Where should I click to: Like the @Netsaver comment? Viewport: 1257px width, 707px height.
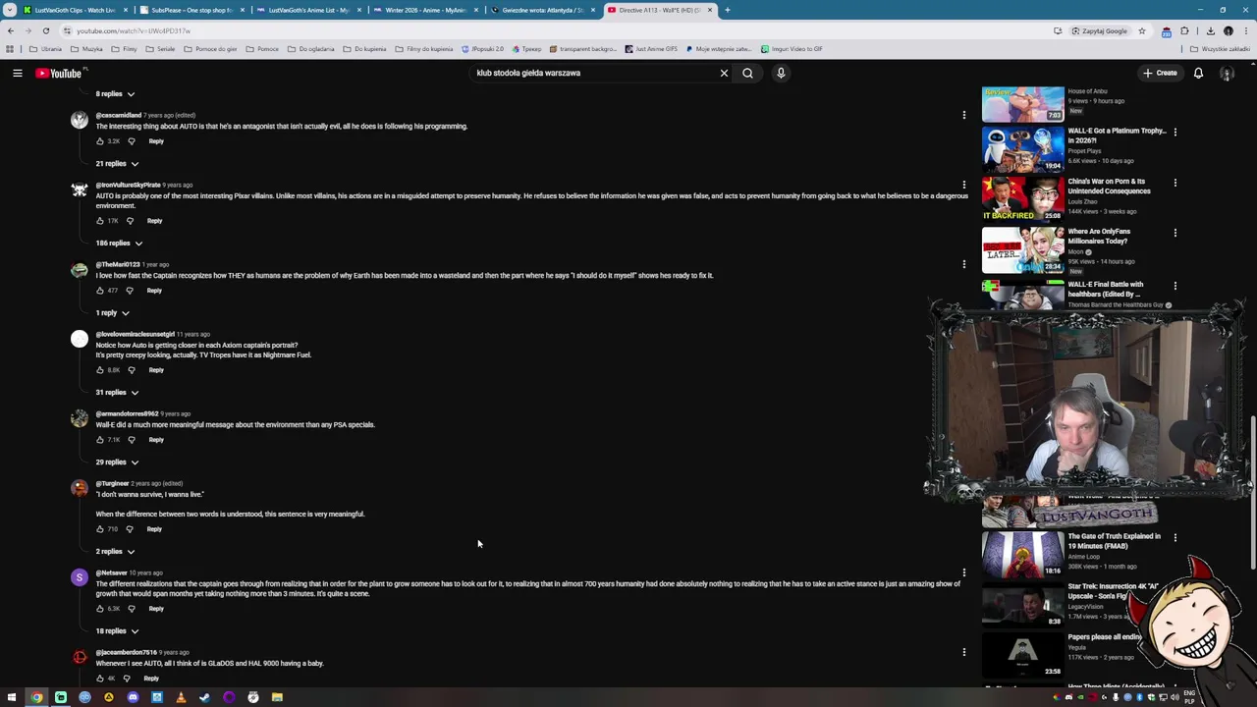[100, 609]
